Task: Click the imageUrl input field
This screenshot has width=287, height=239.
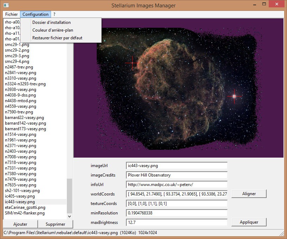Action: point(177,166)
